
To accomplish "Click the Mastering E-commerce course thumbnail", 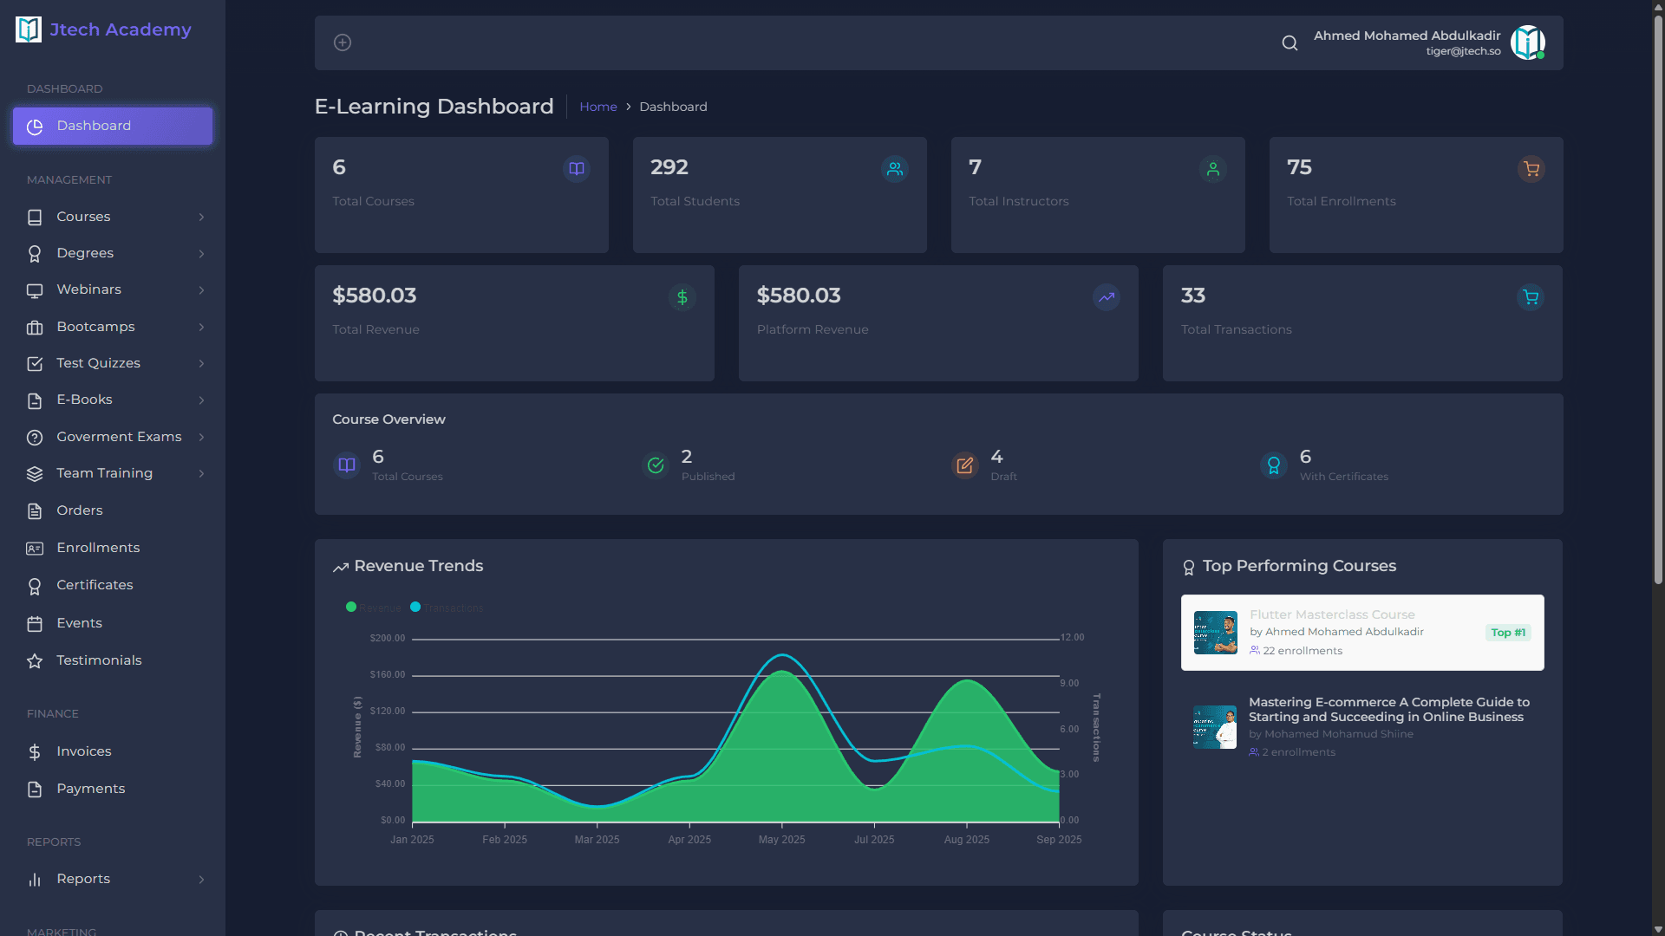I will [x=1214, y=726].
